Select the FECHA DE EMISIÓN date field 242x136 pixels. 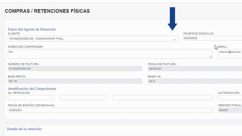point(110,110)
